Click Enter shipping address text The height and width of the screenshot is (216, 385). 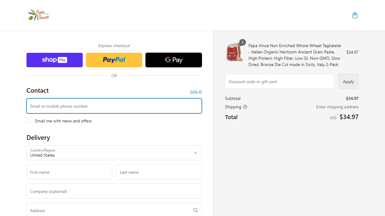[337, 107]
